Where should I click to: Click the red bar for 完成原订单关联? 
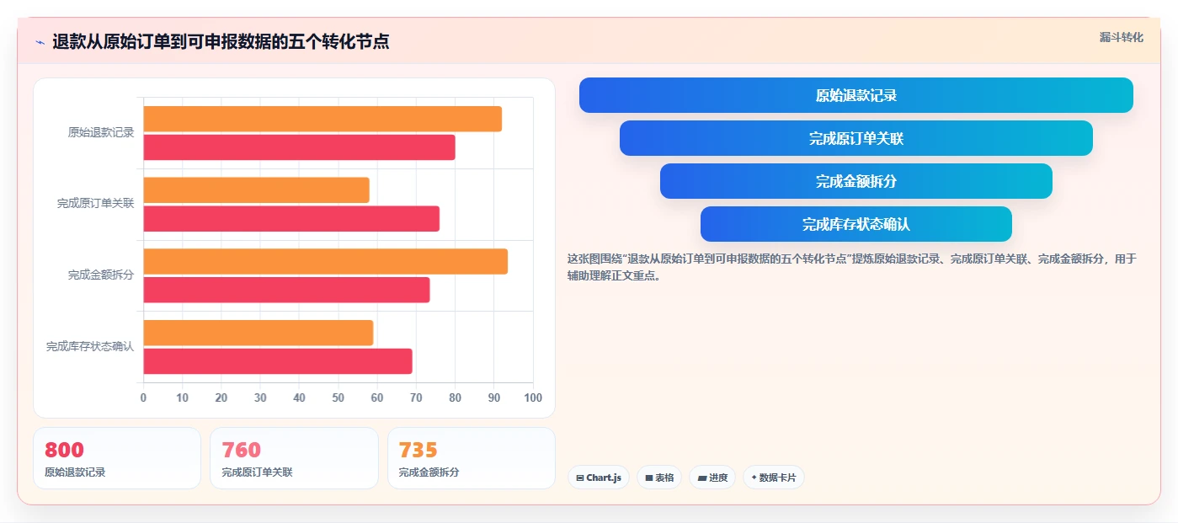(x=291, y=219)
